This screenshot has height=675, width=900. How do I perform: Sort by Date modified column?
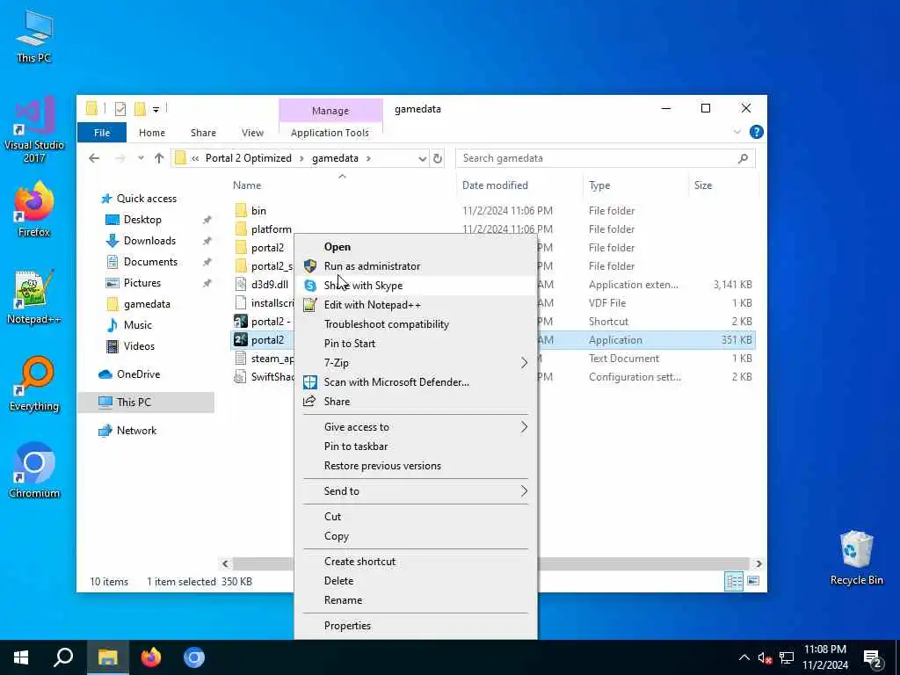coord(495,185)
